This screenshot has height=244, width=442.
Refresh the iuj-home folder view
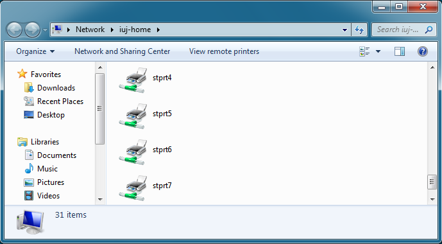click(359, 30)
